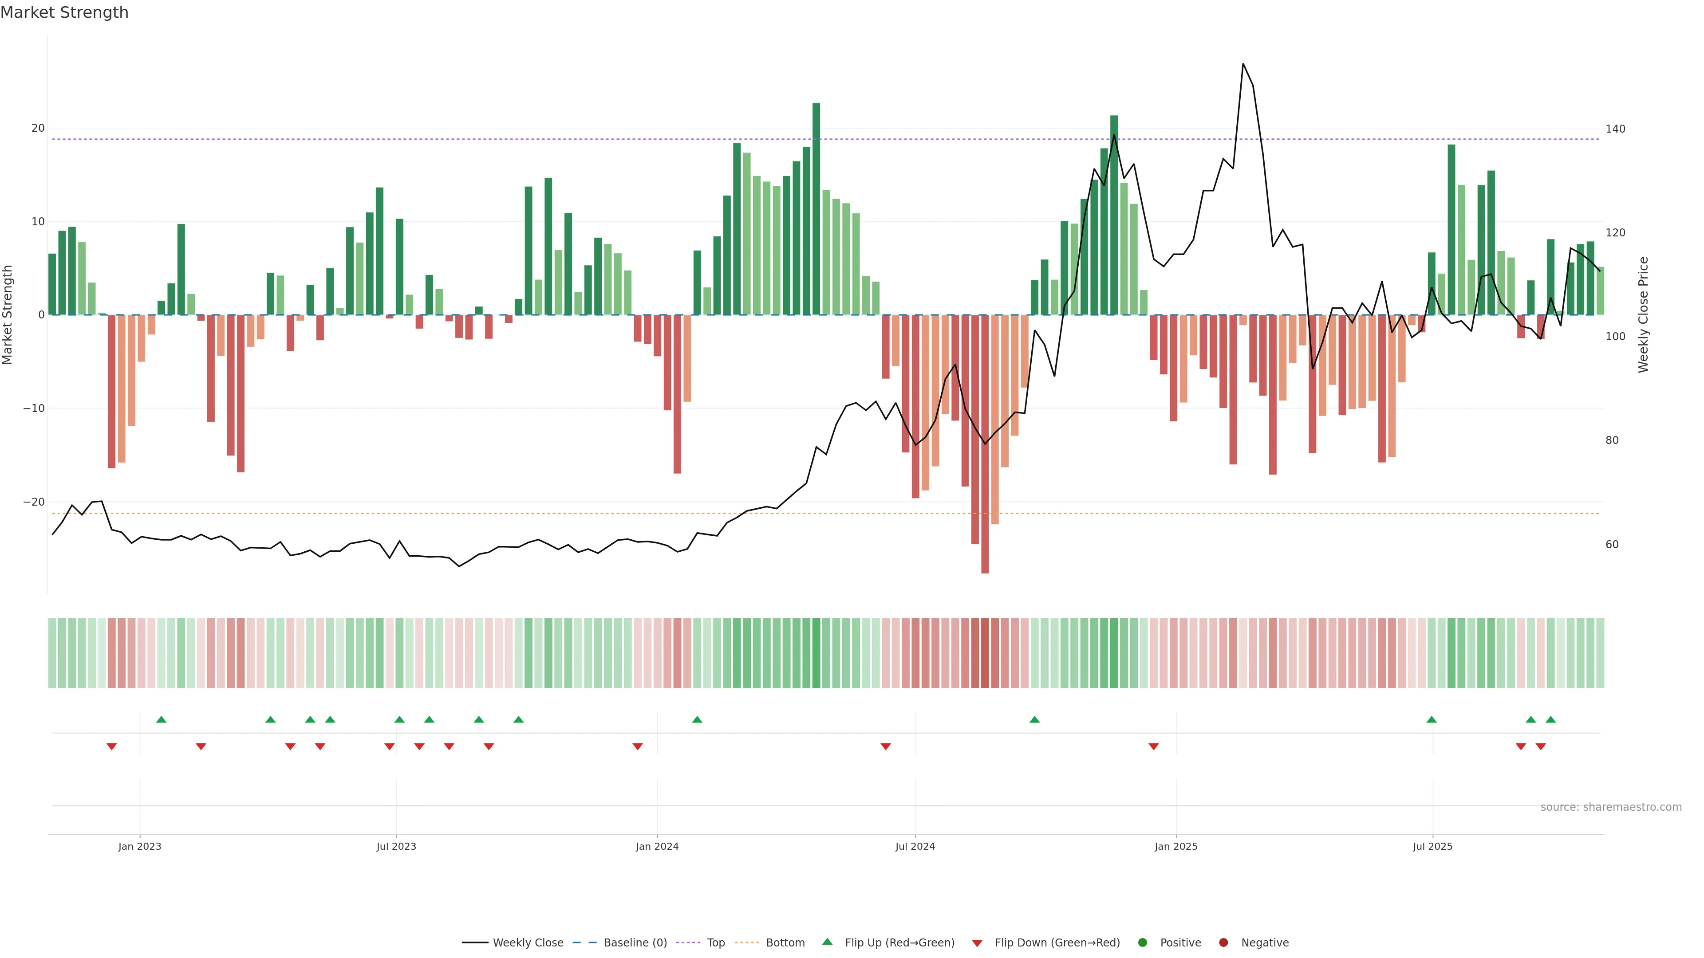Click the red flip-down triangle just before Jan 2025
Image resolution: width=1704 pixels, height=958 pixels.
(x=1154, y=746)
